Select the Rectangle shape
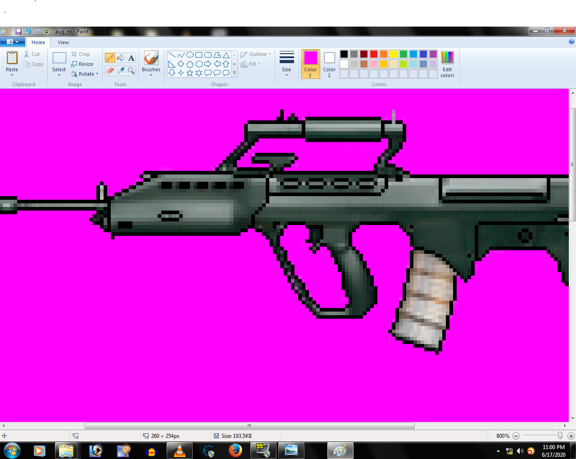576x459 pixels. (199, 54)
